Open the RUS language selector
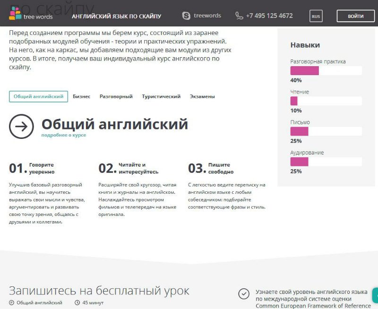Viewport: 378px width, 309px height. pos(316,16)
